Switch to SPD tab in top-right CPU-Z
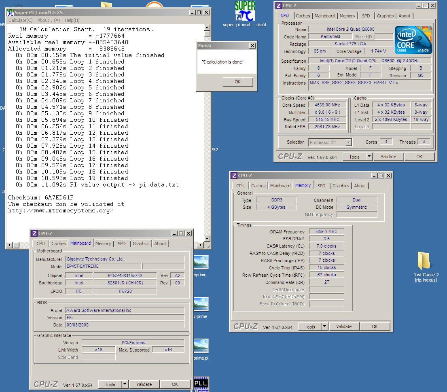447x392 pixels. pos(366,16)
